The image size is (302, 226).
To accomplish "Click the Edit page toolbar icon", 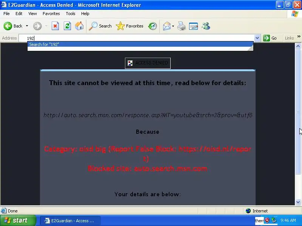I will [193, 26].
